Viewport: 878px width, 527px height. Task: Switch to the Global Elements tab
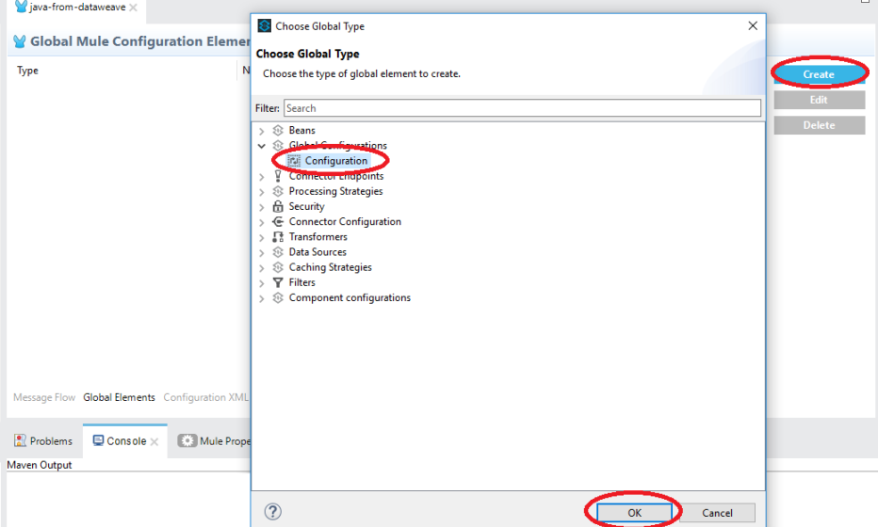120,397
